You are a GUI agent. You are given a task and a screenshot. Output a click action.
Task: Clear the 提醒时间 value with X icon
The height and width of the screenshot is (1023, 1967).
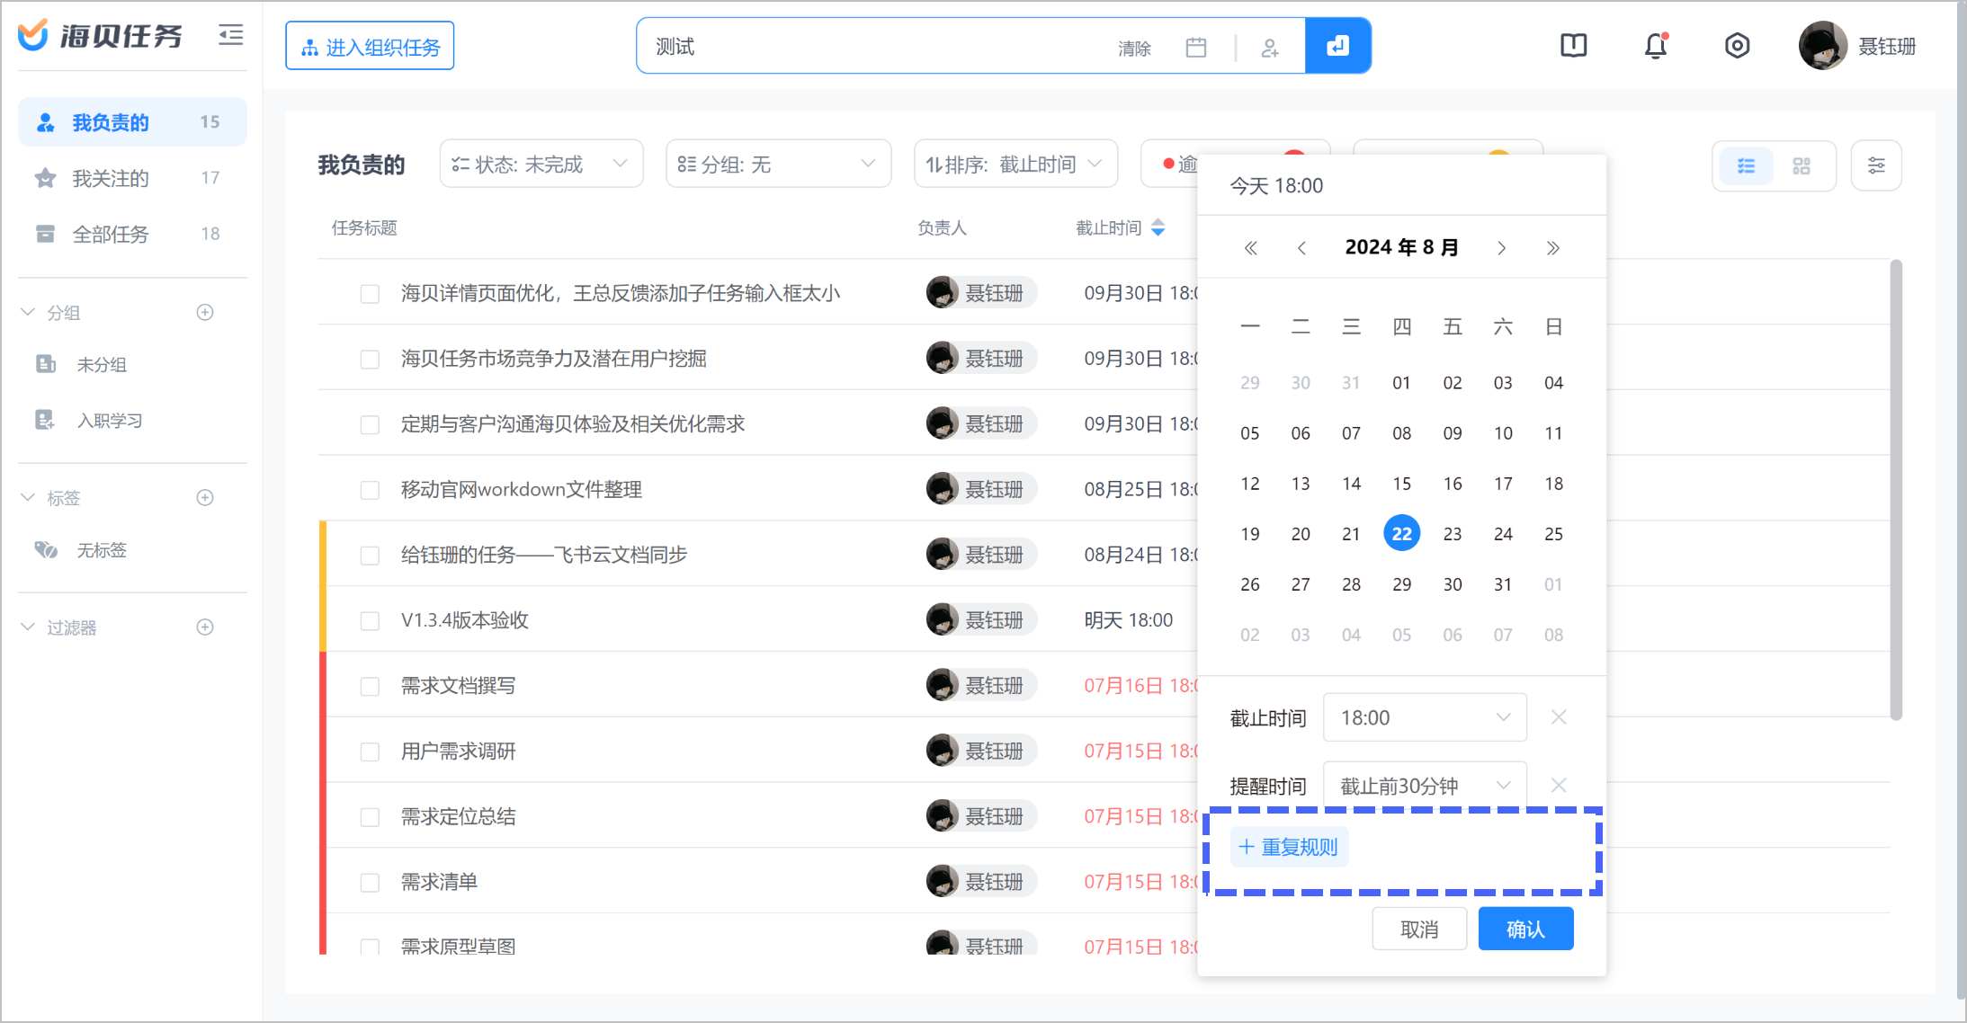tap(1559, 785)
